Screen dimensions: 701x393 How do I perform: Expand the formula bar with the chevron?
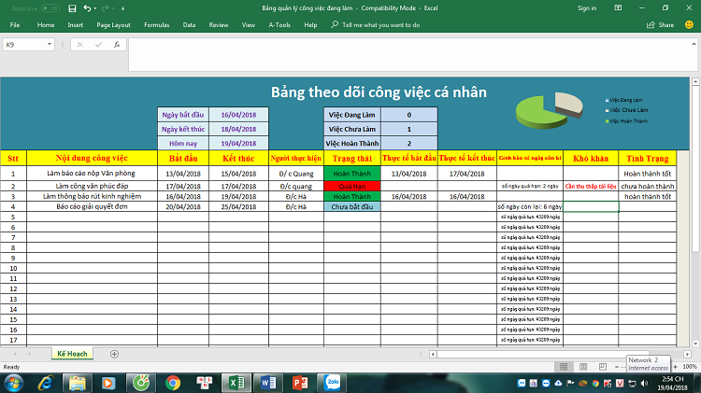click(x=694, y=44)
